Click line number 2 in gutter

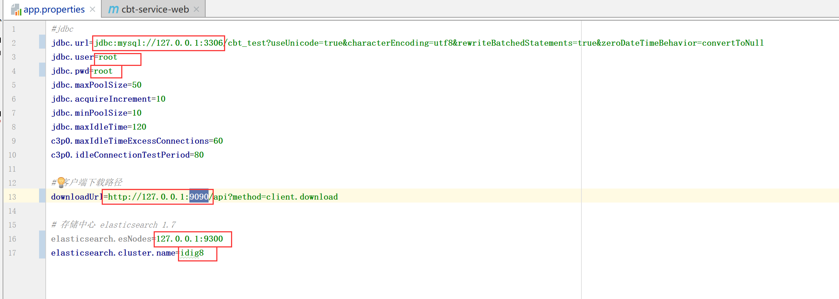click(x=14, y=43)
